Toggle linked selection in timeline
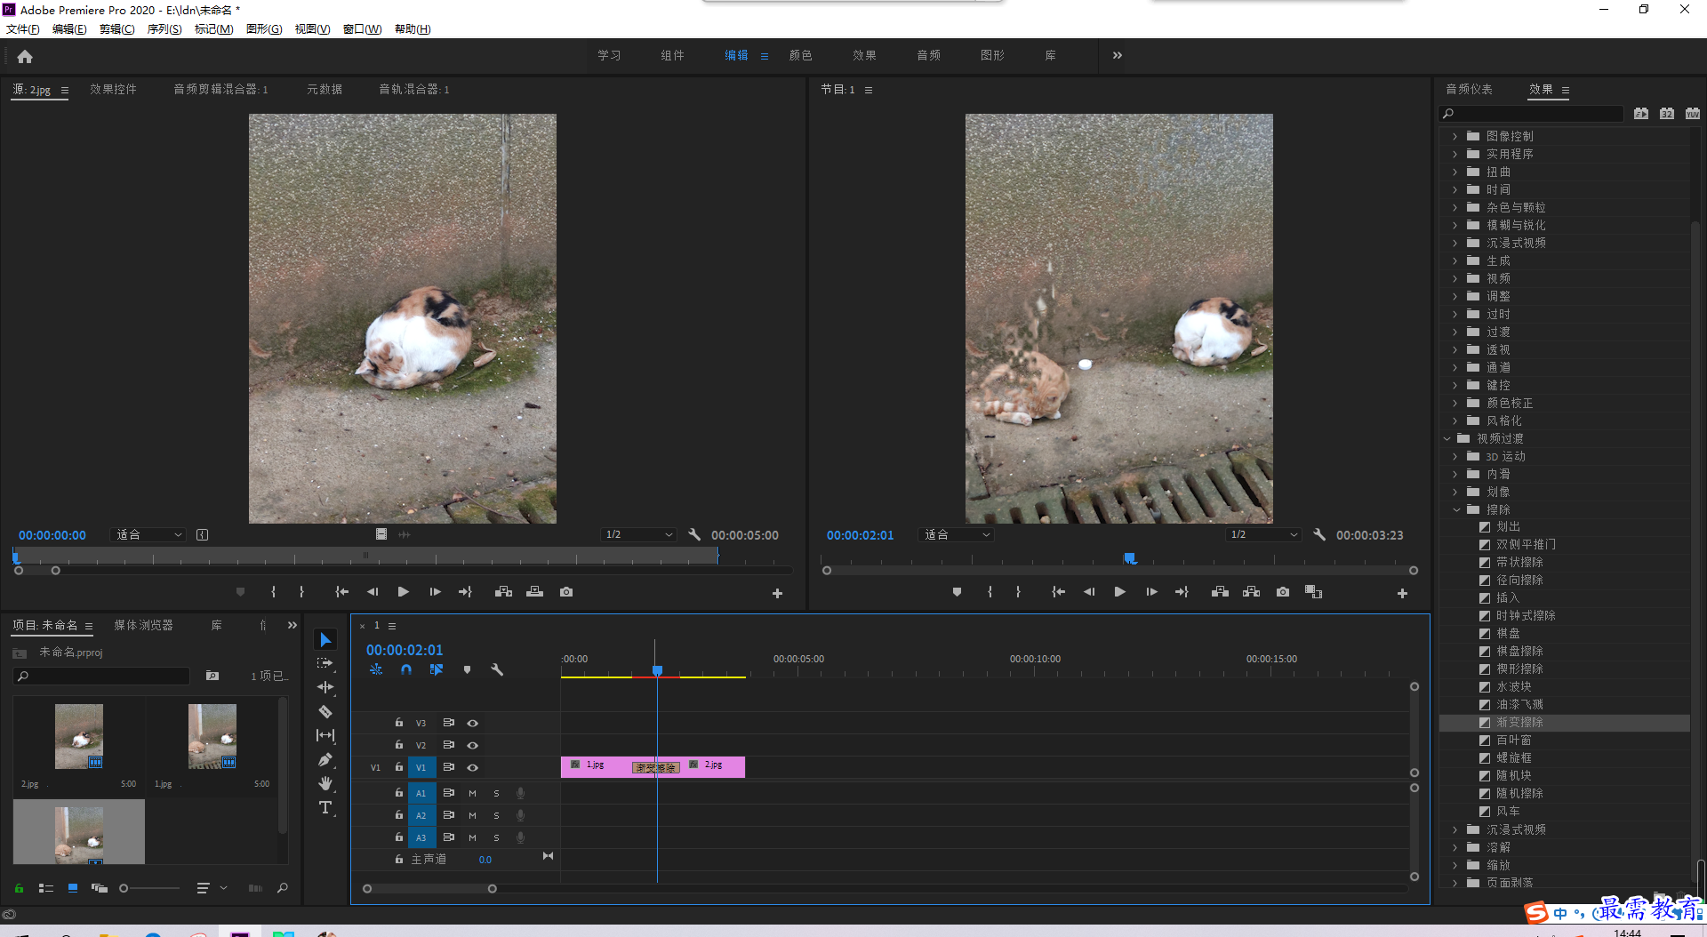The image size is (1707, 937). (437, 670)
